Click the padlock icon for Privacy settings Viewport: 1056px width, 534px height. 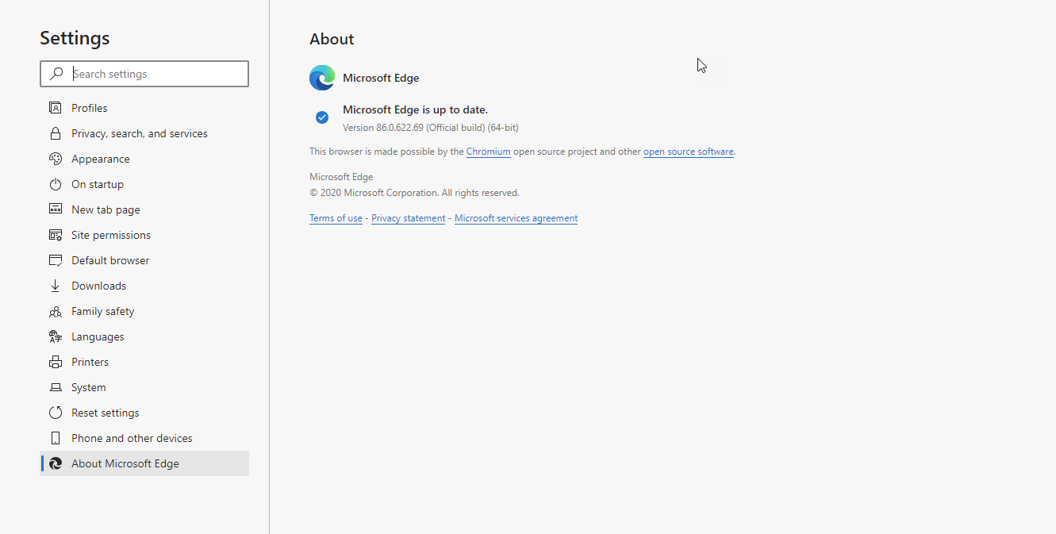tap(56, 133)
